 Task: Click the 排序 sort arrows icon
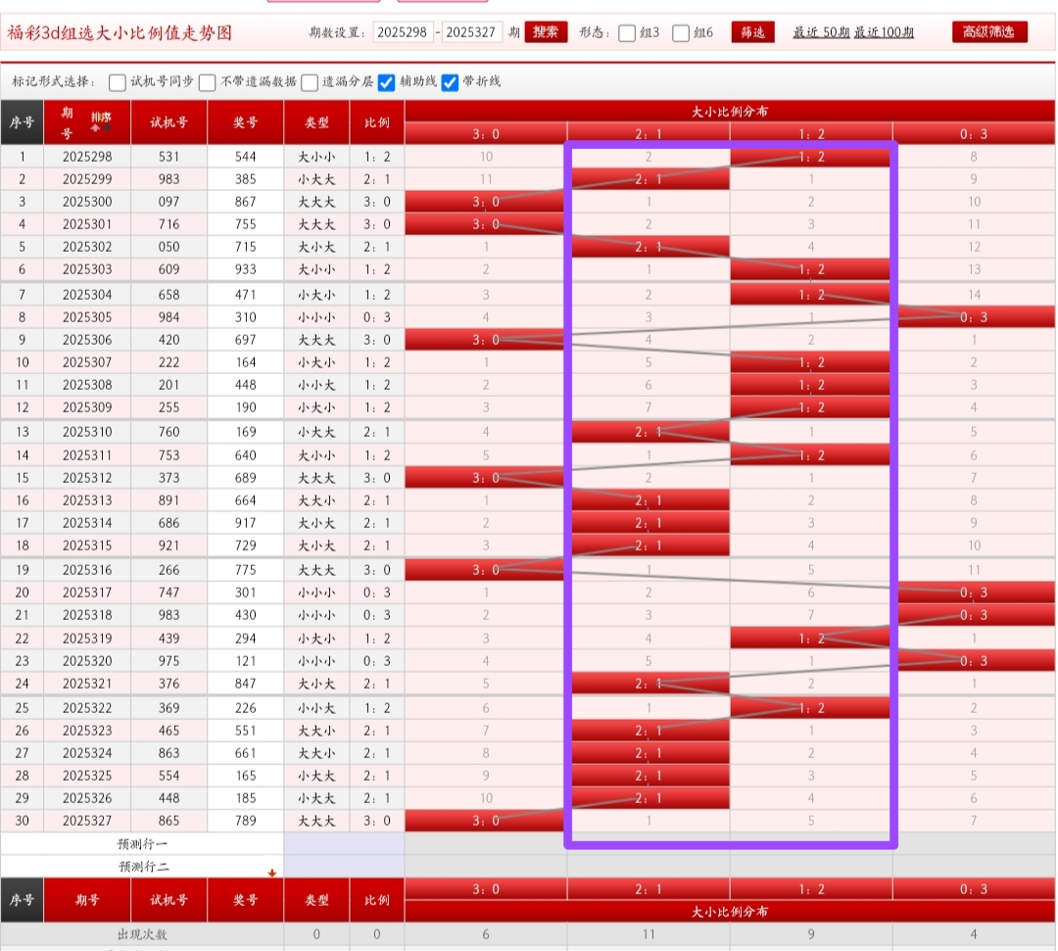pyautogui.click(x=101, y=121)
